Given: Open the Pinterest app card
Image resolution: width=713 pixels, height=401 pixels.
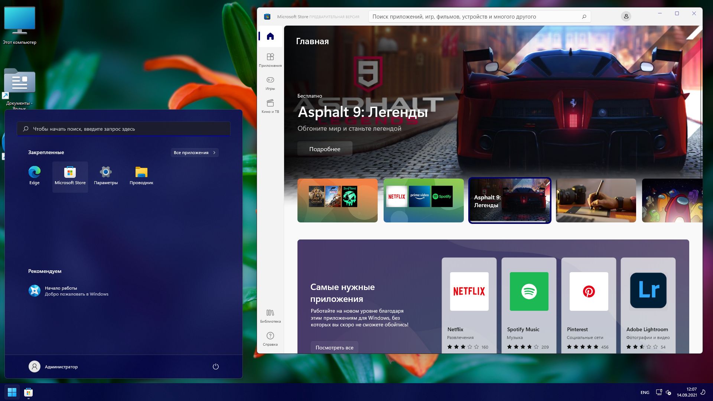Looking at the screenshot, I should pyautogui.click(x=589, y=305).
